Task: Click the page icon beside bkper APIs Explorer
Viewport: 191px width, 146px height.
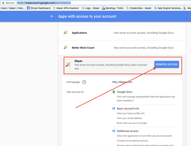Action: 54,8
